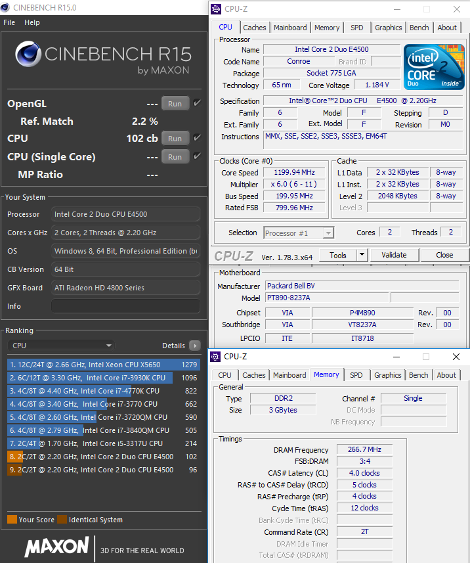This screenshot has width=470, height=563.
Task: Minimize the bottom CPU-Z Memory window
Action: click(x=396, y=357)
